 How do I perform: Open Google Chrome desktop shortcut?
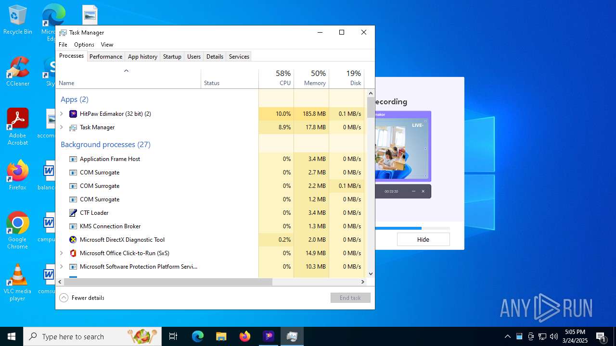point(18,231)
